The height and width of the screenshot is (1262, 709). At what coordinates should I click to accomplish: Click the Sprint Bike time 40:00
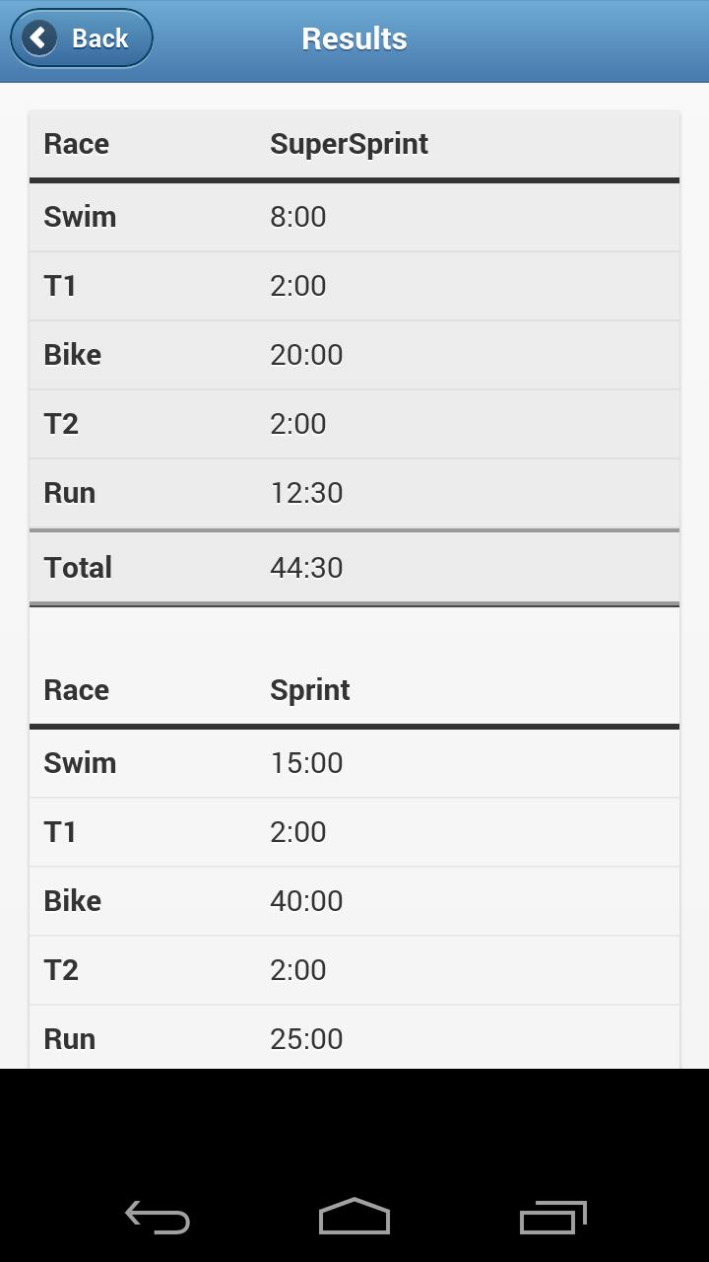[x=306, y=901]
